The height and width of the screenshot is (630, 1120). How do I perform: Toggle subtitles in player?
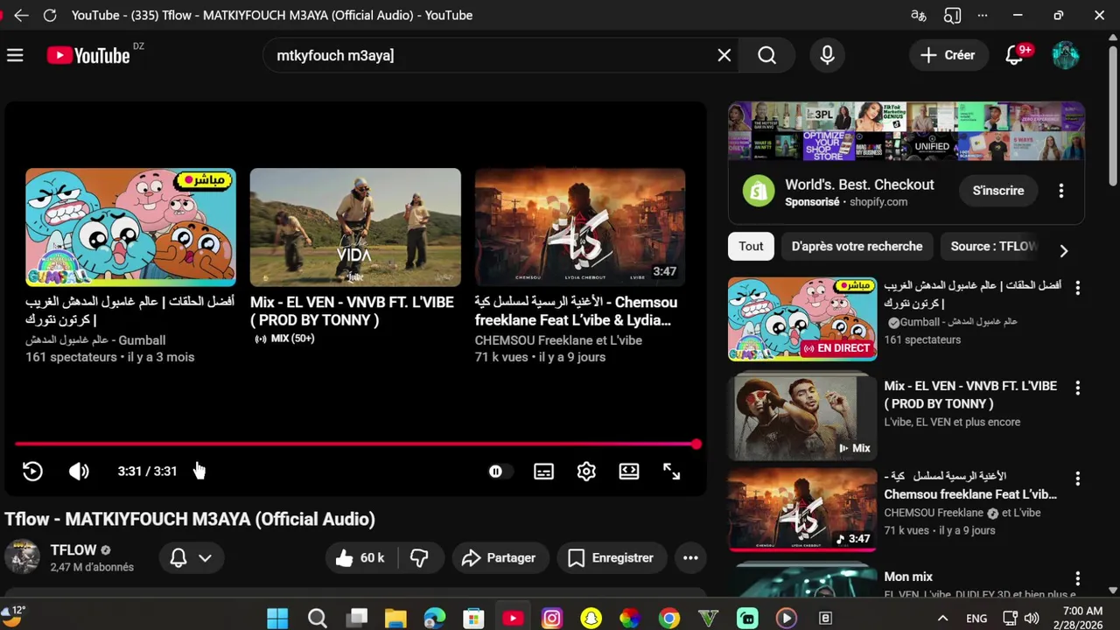point(543,472)
